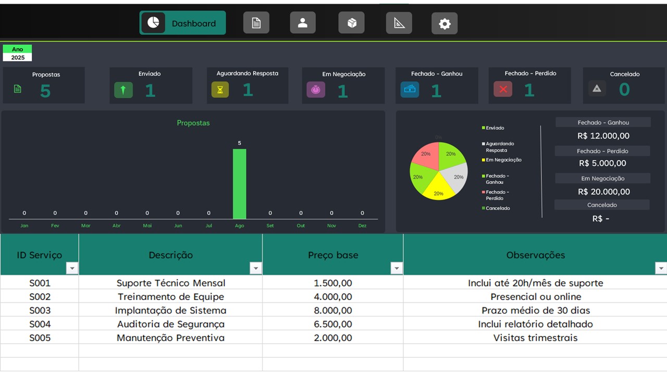Open the settings gear icon
The width and height of the screenshot is (667, 375).
tap(444, 24)
